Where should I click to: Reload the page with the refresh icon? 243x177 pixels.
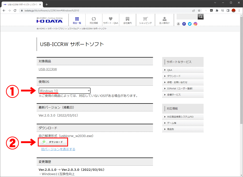click(x=15, y=11)
